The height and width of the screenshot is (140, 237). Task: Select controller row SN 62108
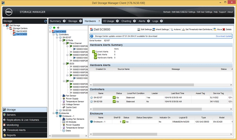coord(161,102)
